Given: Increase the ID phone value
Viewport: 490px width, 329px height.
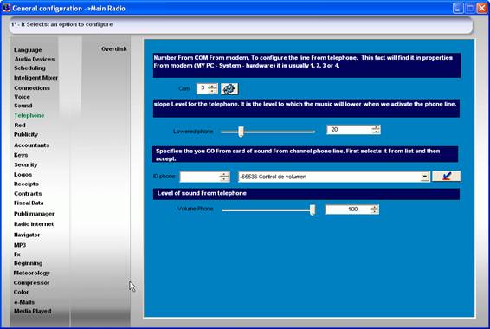Looking at the screenshot, I should pyautogui.click(x=224, y=174).
